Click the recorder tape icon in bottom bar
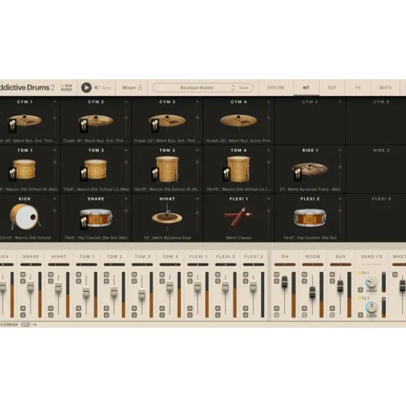The image size is (406, 407). tap(25, 325)
